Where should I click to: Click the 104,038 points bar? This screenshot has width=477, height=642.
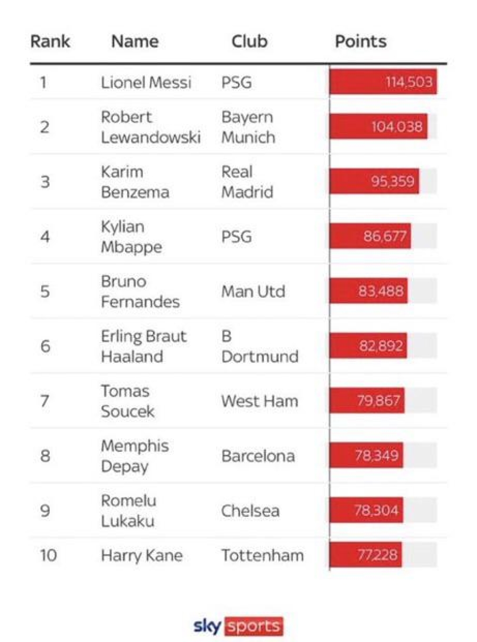tap(378, 127)
